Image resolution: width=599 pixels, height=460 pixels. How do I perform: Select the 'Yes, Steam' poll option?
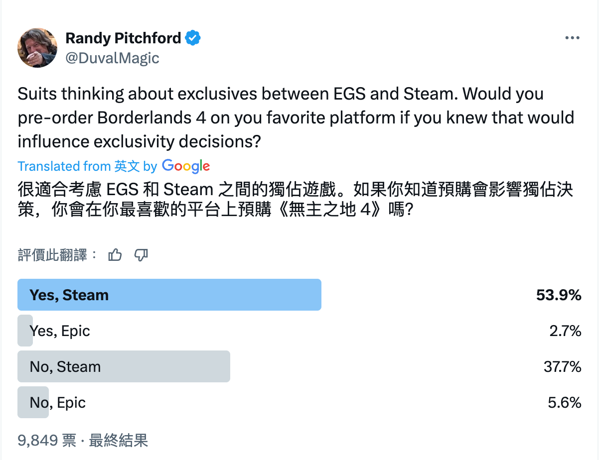(x=299, y=295)
